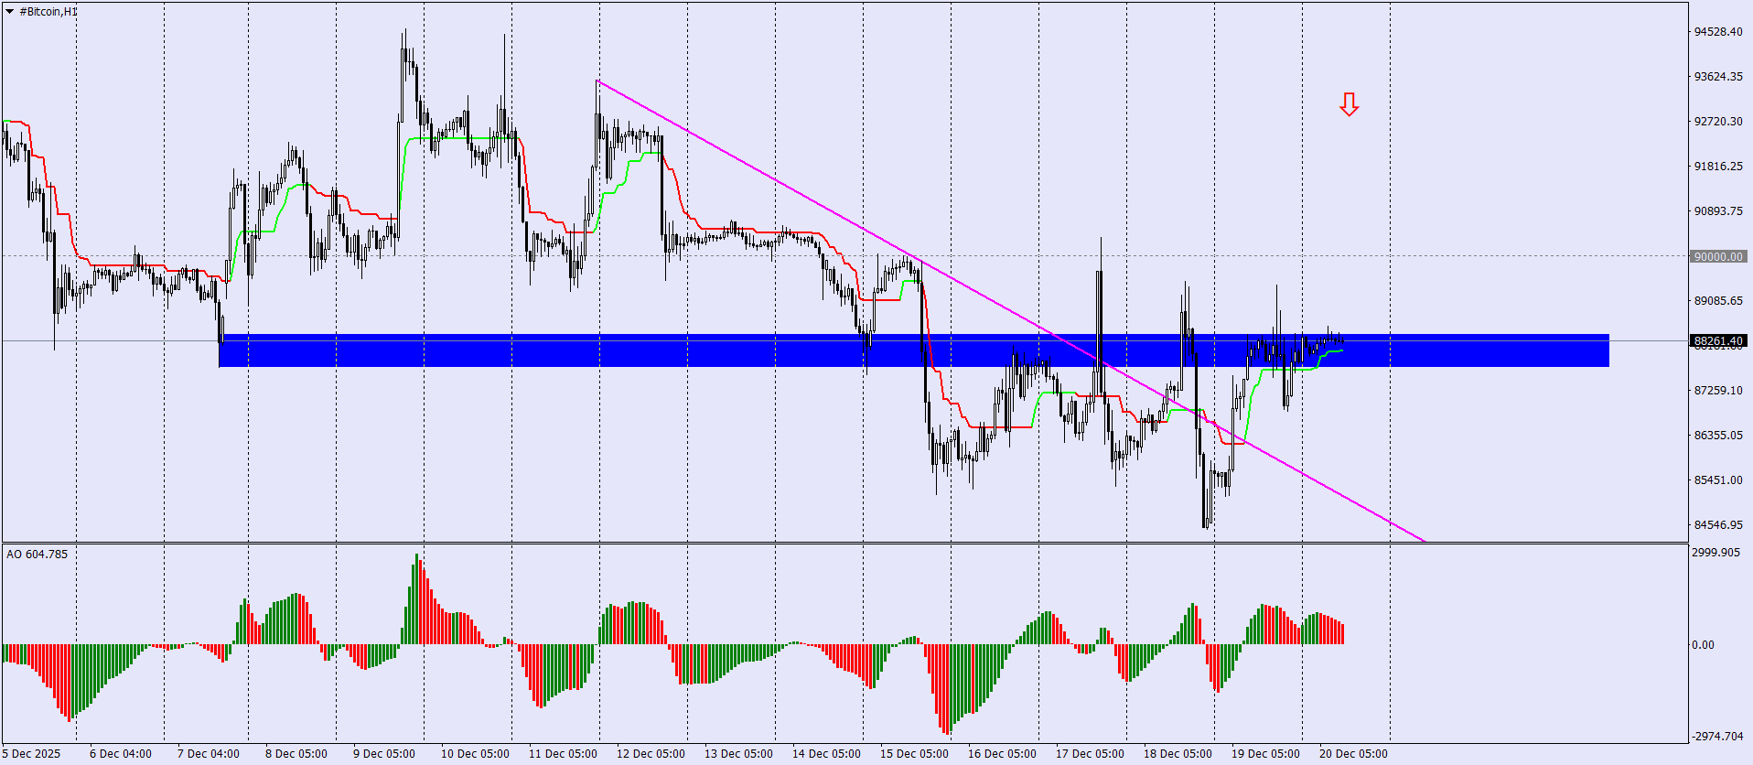Click the 9 Dec 05:00 time label
This screenshot has width=1753, height=765.
384,754
